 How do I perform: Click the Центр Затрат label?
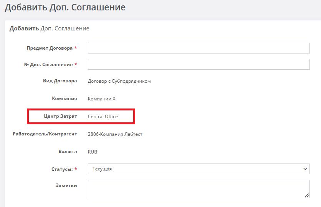click(60, 116)
